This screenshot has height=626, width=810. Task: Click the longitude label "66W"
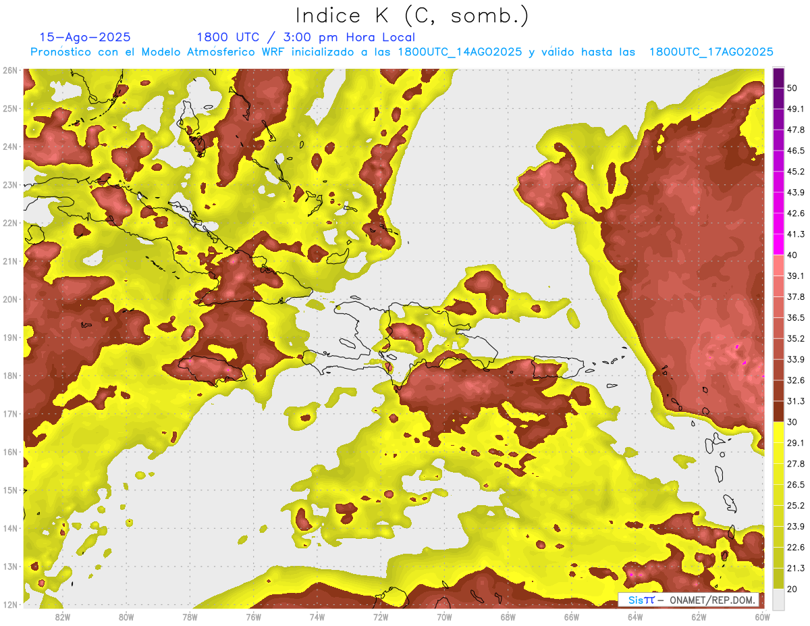click(572, 617)
